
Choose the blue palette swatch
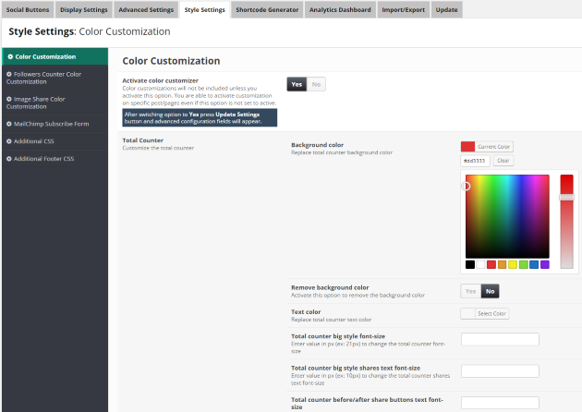[534, 264]
